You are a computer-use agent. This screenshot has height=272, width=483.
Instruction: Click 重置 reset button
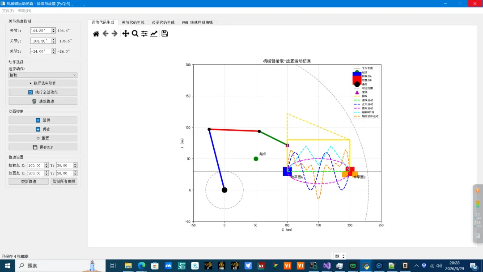click(43, 138)
